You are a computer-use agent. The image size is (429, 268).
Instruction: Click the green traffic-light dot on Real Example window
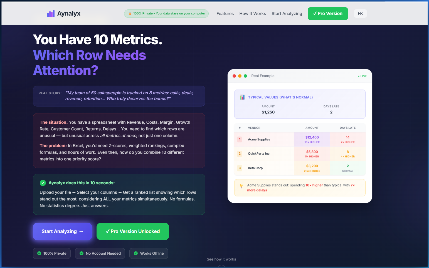[245, 76]
